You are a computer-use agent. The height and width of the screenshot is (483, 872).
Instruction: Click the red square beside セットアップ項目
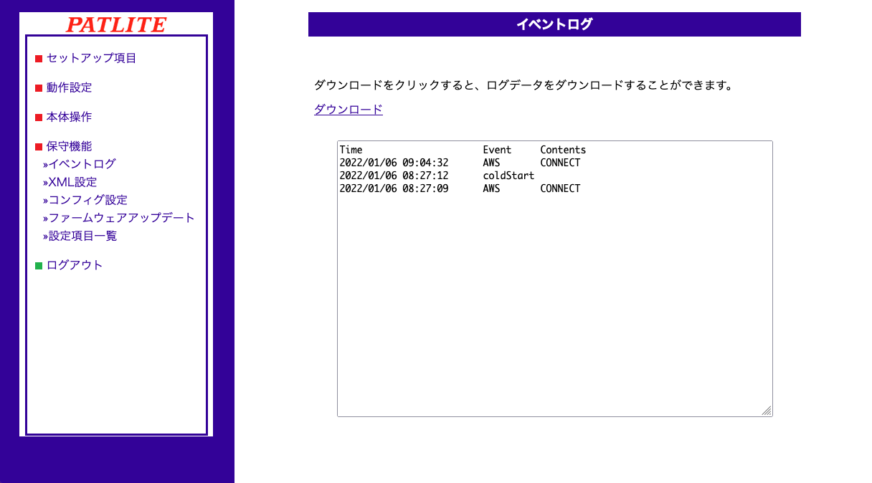tap(39, 59)
